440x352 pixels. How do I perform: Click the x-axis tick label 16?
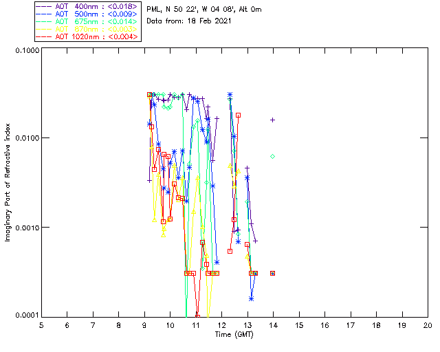325,326
